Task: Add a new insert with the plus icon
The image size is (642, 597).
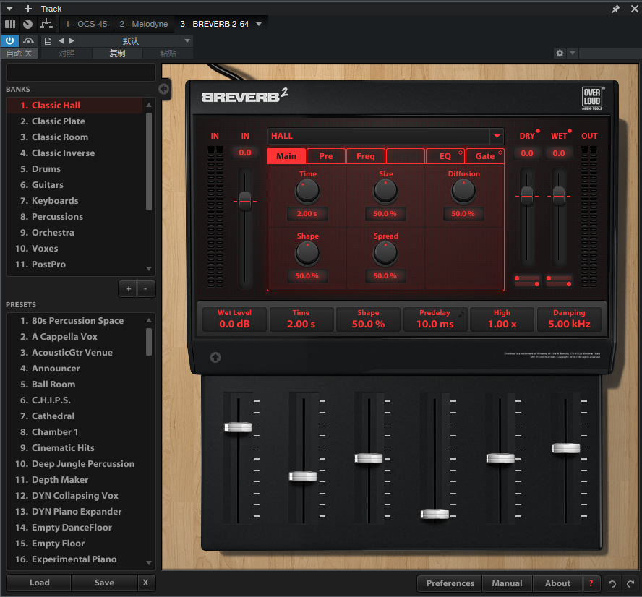Action: (28, 9)
